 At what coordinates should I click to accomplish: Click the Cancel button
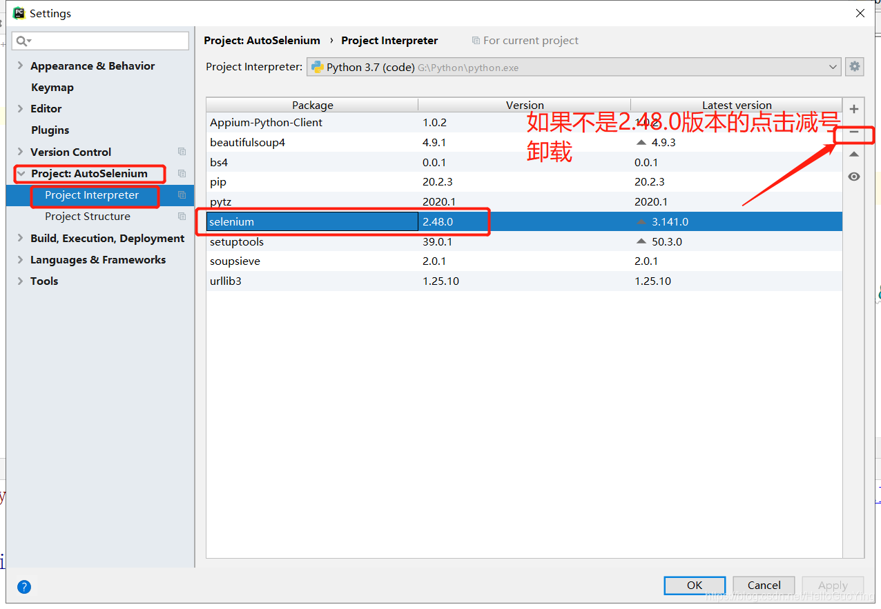point(764,586)
